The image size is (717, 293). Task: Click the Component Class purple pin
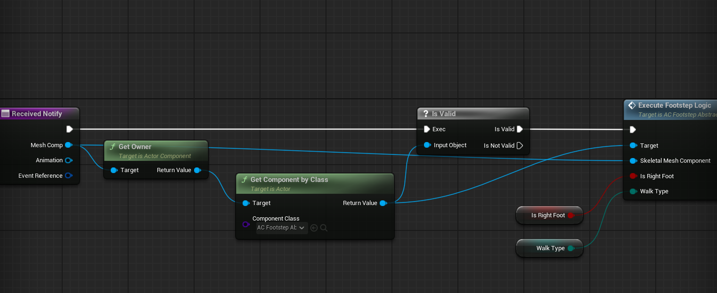tap(245, 224)
